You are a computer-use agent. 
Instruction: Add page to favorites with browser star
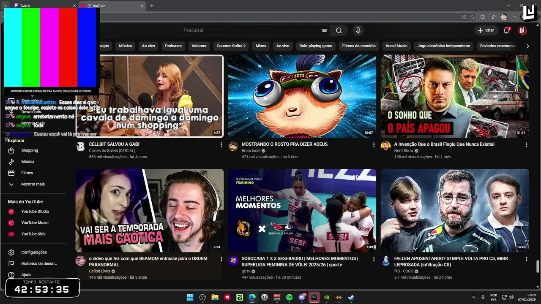472,17
